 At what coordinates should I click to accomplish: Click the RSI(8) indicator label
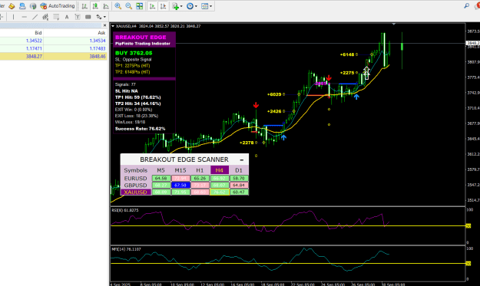pyautogui.click(x=125, y=210)
